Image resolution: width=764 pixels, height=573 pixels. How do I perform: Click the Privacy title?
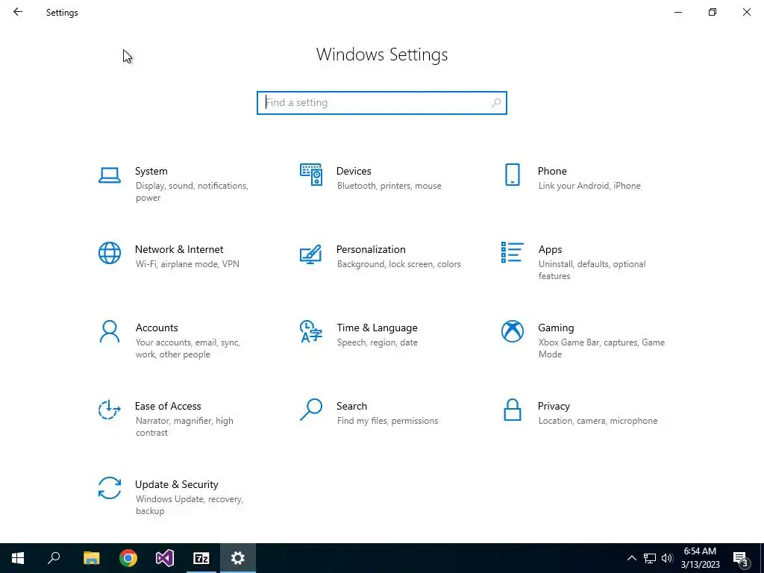(x=554, y=406)
